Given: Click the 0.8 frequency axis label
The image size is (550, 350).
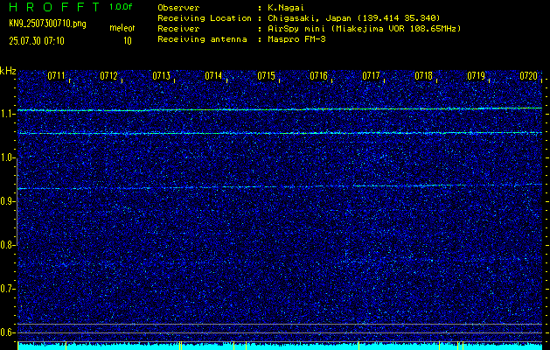Looking at the screenshot, I should click(7, 245).
